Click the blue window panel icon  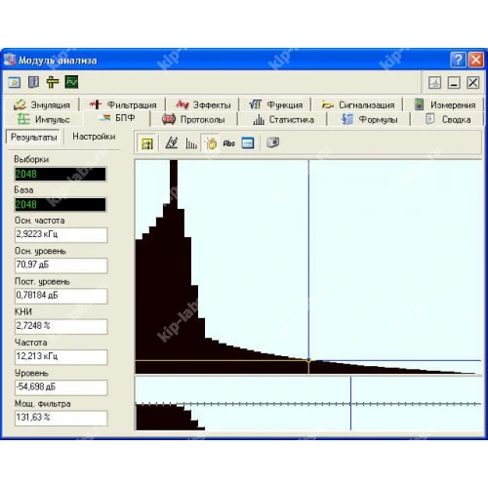(x=248, y=143)
